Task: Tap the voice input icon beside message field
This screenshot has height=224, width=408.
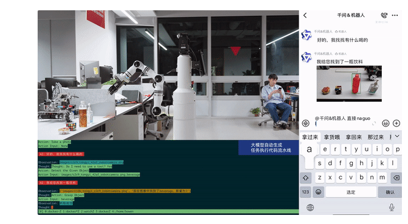Action: [x=306, y=123]
